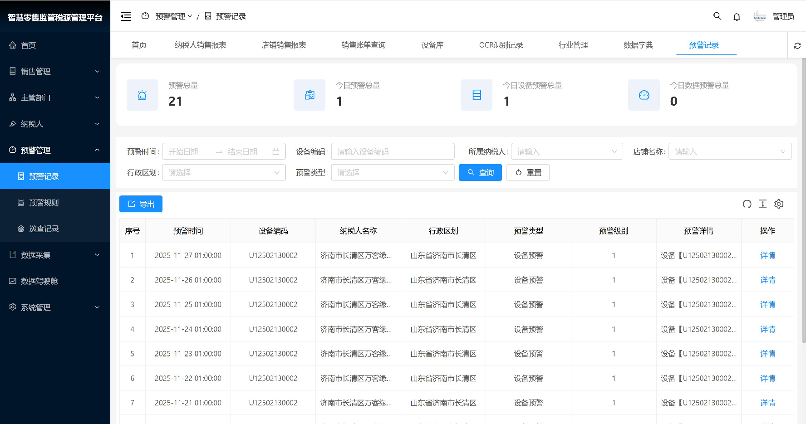Image resolution: width=806 pixels, height=424 pixels.
Task: Open 详情 link for row 3
Action: pyautogui.click(x=767, y=305)
